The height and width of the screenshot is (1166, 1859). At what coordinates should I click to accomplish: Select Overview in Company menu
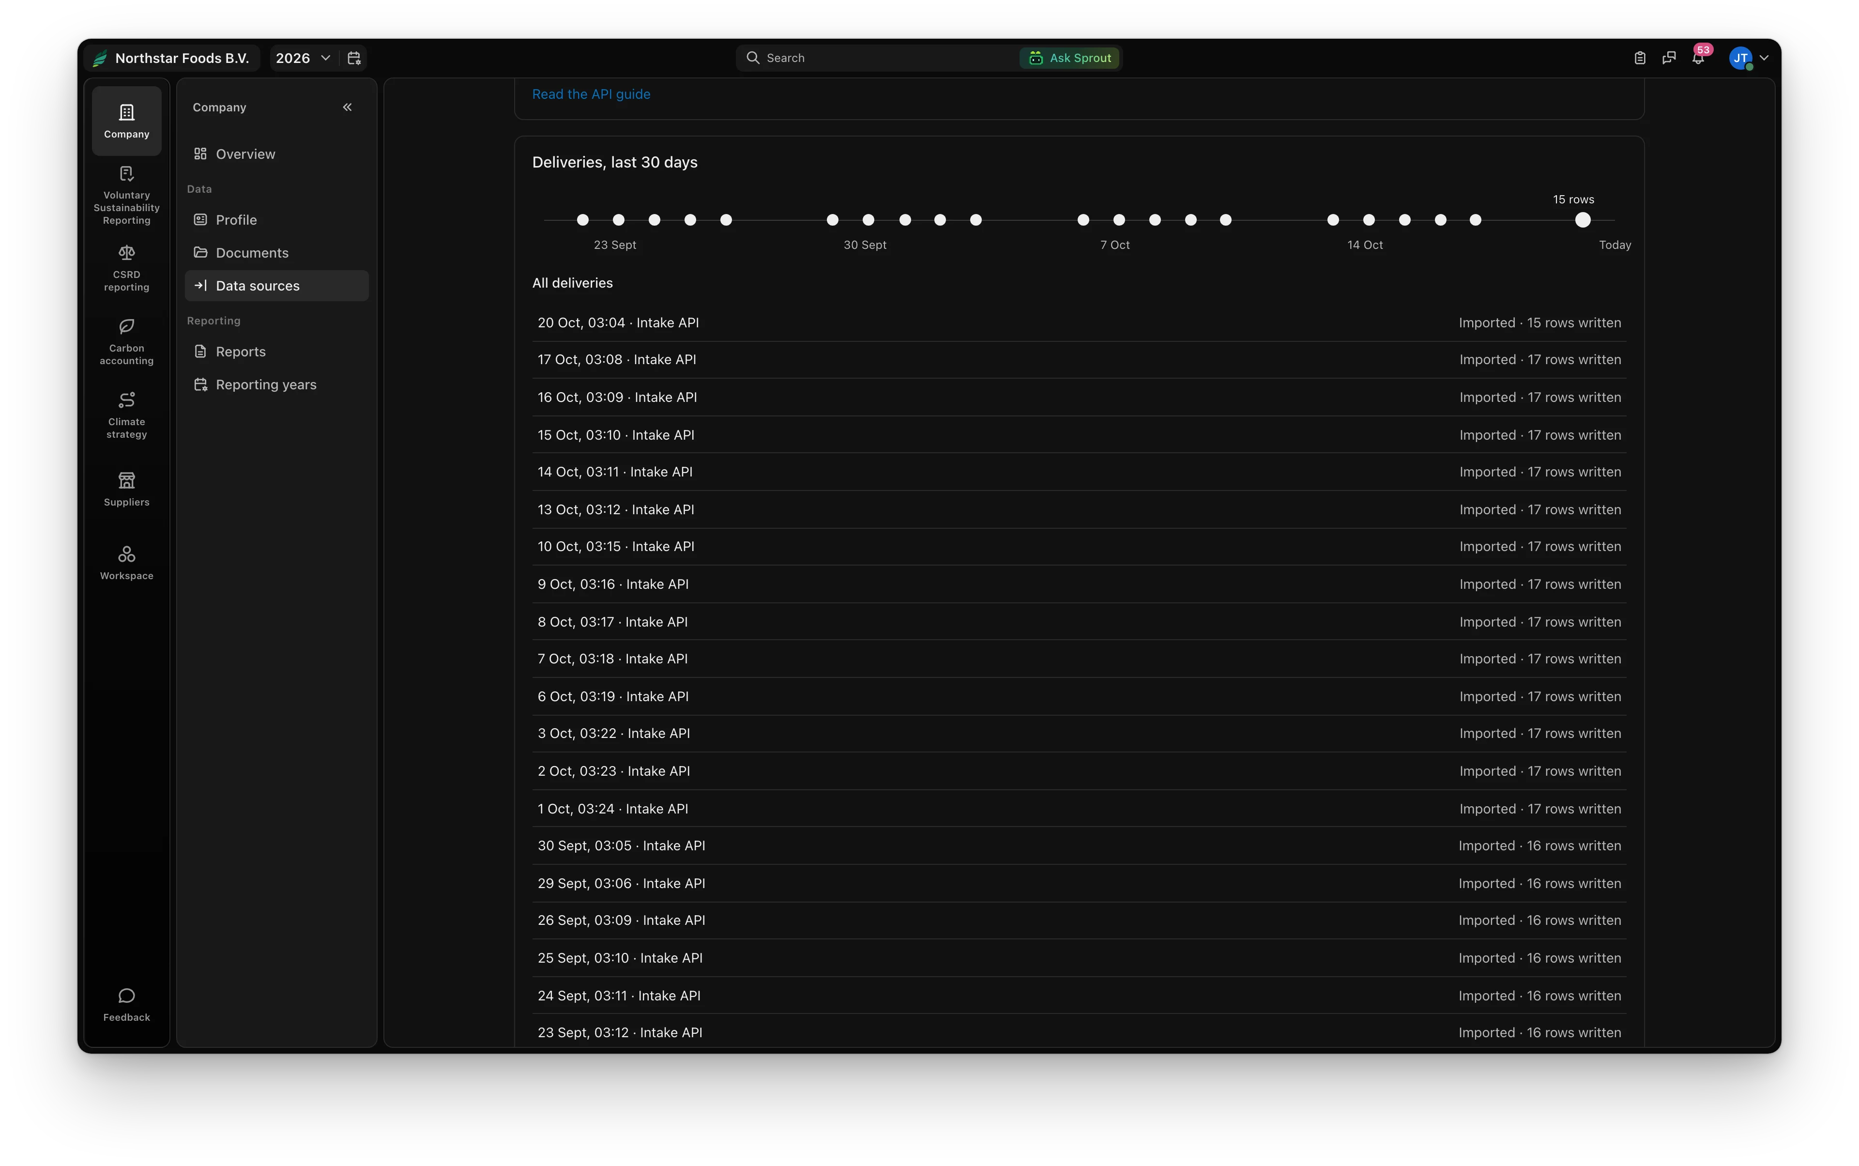point(277,154)
